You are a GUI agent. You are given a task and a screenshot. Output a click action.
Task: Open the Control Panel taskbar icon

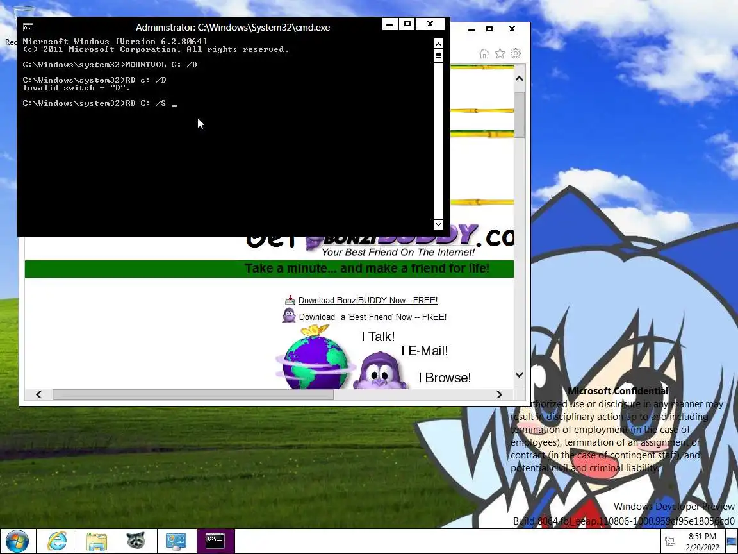coord(176,541)
